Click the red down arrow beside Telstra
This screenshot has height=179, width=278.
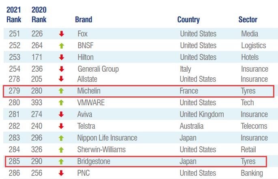[61, 126]
